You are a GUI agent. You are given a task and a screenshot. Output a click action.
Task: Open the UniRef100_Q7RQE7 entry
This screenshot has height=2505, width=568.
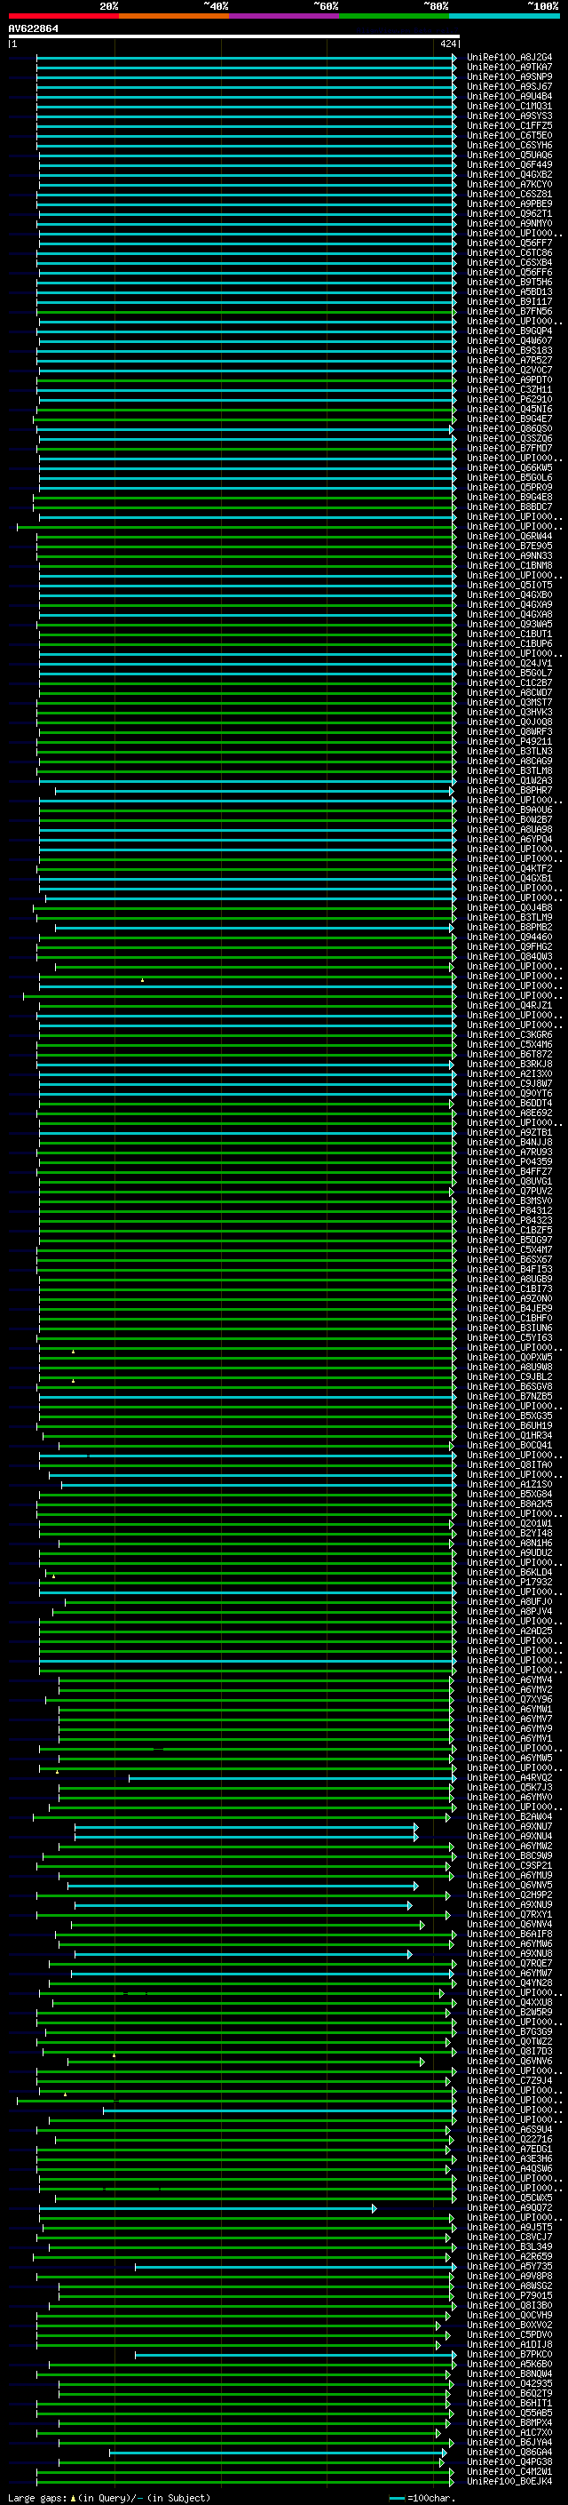(509, 1963)
